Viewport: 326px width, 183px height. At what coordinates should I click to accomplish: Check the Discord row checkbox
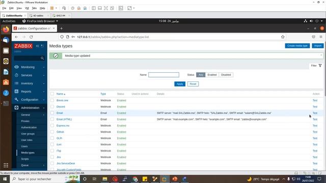point(52,107)
